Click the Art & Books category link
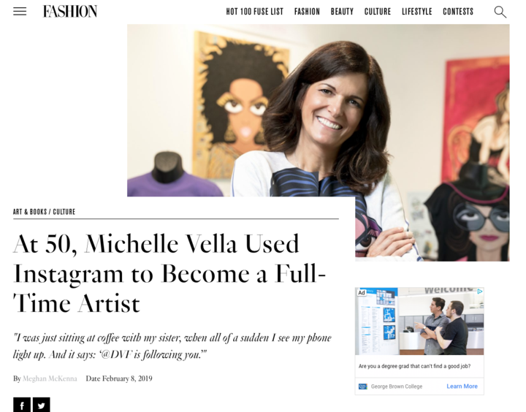Viewport: 526px width, 412px height. [30, 212]
